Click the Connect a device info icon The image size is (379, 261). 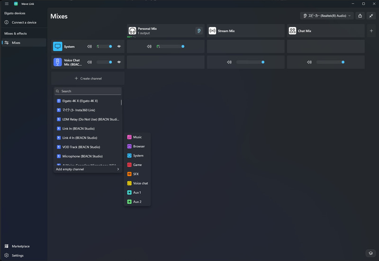point(7,22)
